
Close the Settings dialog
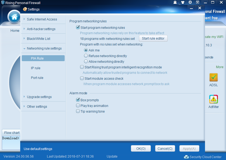[x=200, y=8]
